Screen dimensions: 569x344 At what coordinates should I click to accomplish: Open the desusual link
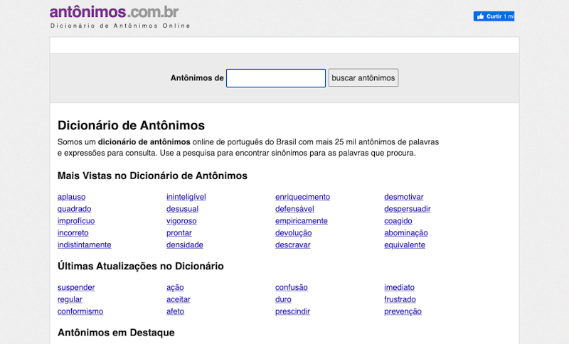[x=183, y=209]
